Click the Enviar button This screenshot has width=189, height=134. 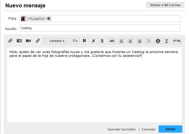(x=170, y=129)
